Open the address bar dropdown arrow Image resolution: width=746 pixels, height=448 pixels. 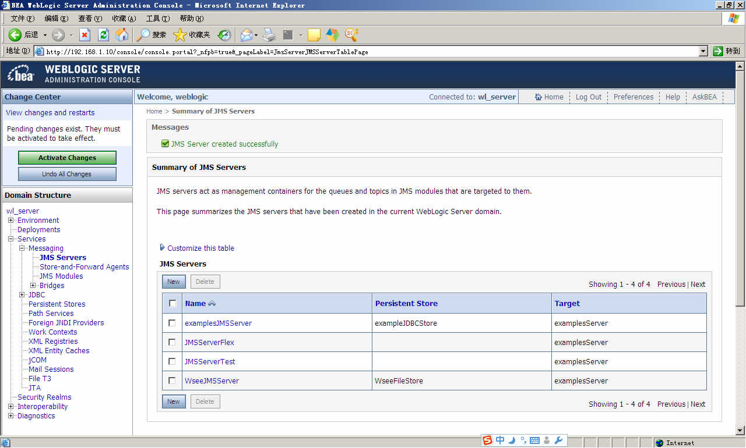point(703,51)
